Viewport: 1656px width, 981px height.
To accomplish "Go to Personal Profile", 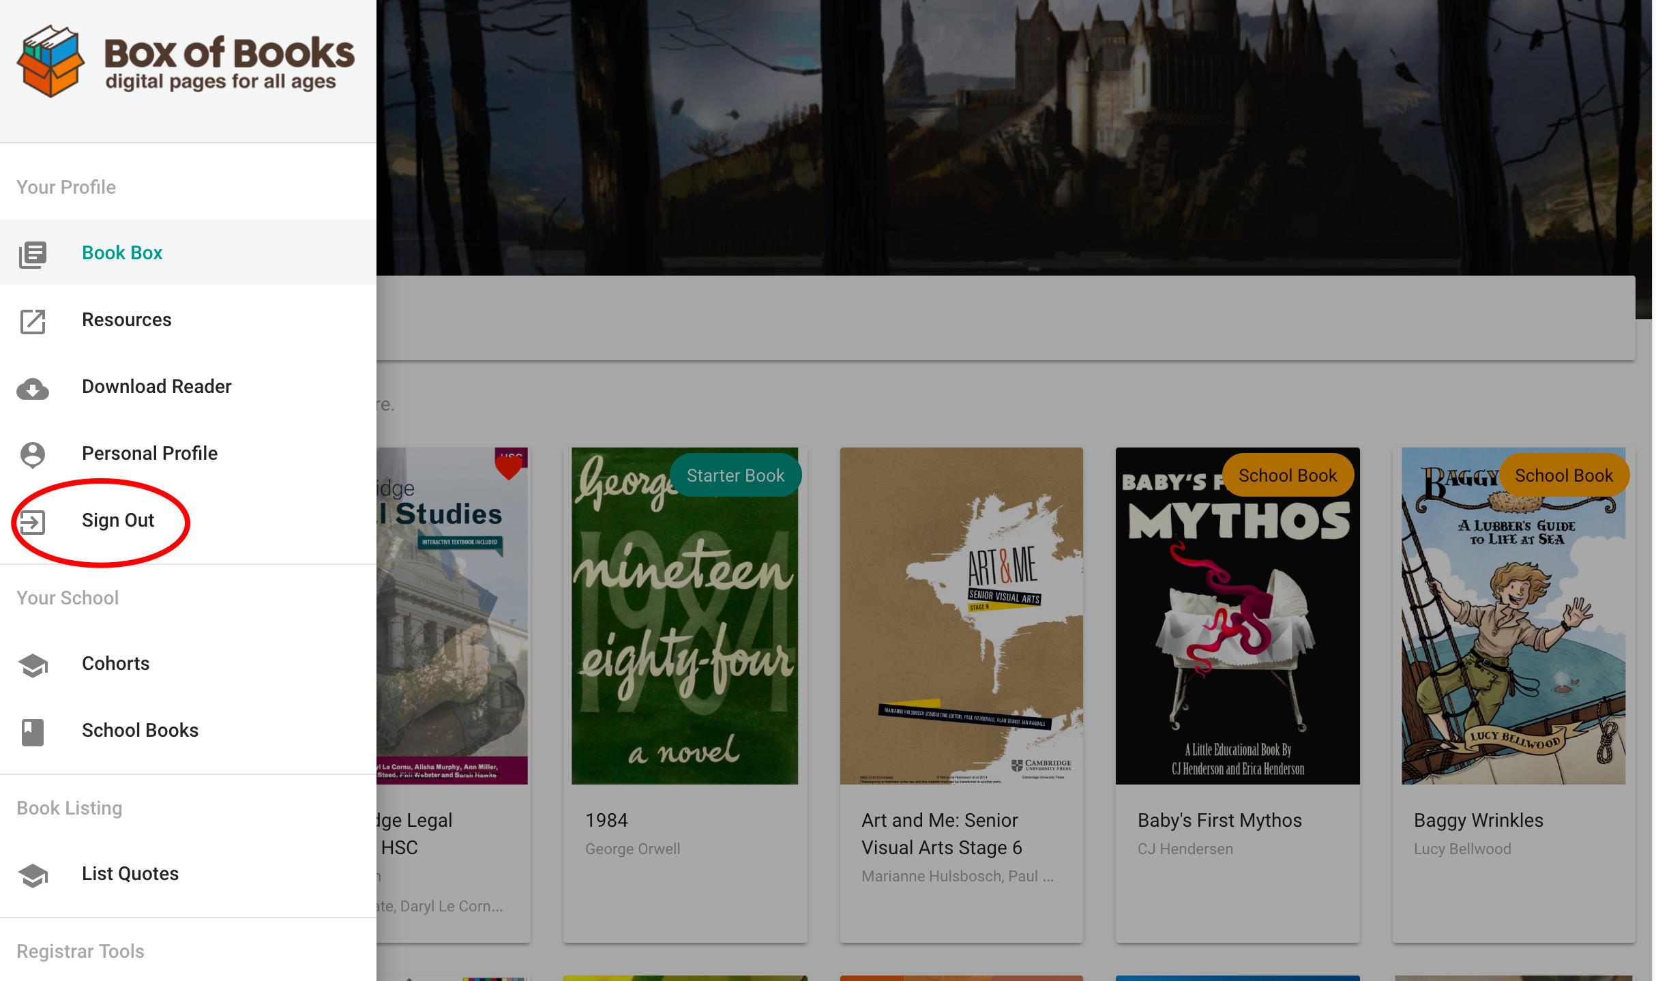I will [x=188, y=453].
